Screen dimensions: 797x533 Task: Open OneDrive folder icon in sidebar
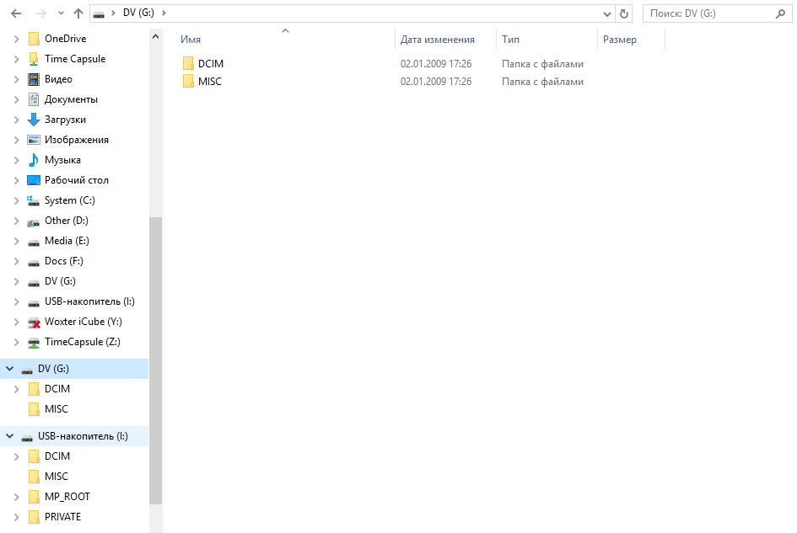coord(34,39)
